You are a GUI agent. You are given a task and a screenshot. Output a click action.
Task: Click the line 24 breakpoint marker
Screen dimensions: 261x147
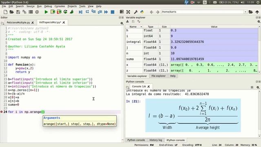(2, 112)
